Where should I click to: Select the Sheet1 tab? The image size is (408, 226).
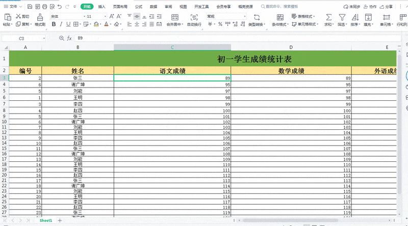pos(46,220)
